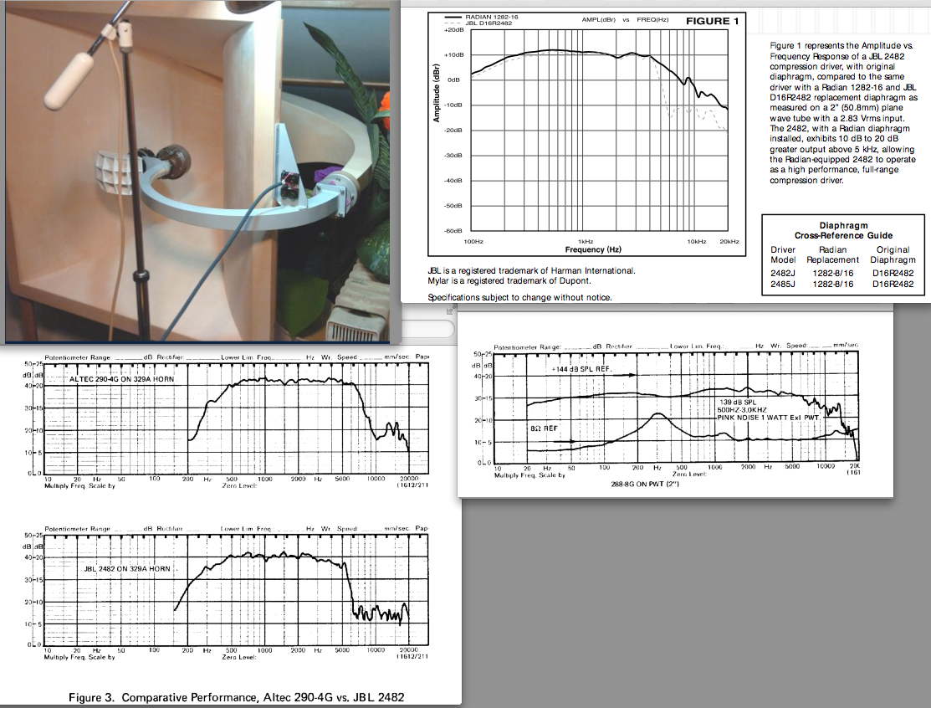This screenshot has width=931, height=708.
Task: Click 'Diaphragm Cross-Reference Guide' table title
Action: pos(844,230)
